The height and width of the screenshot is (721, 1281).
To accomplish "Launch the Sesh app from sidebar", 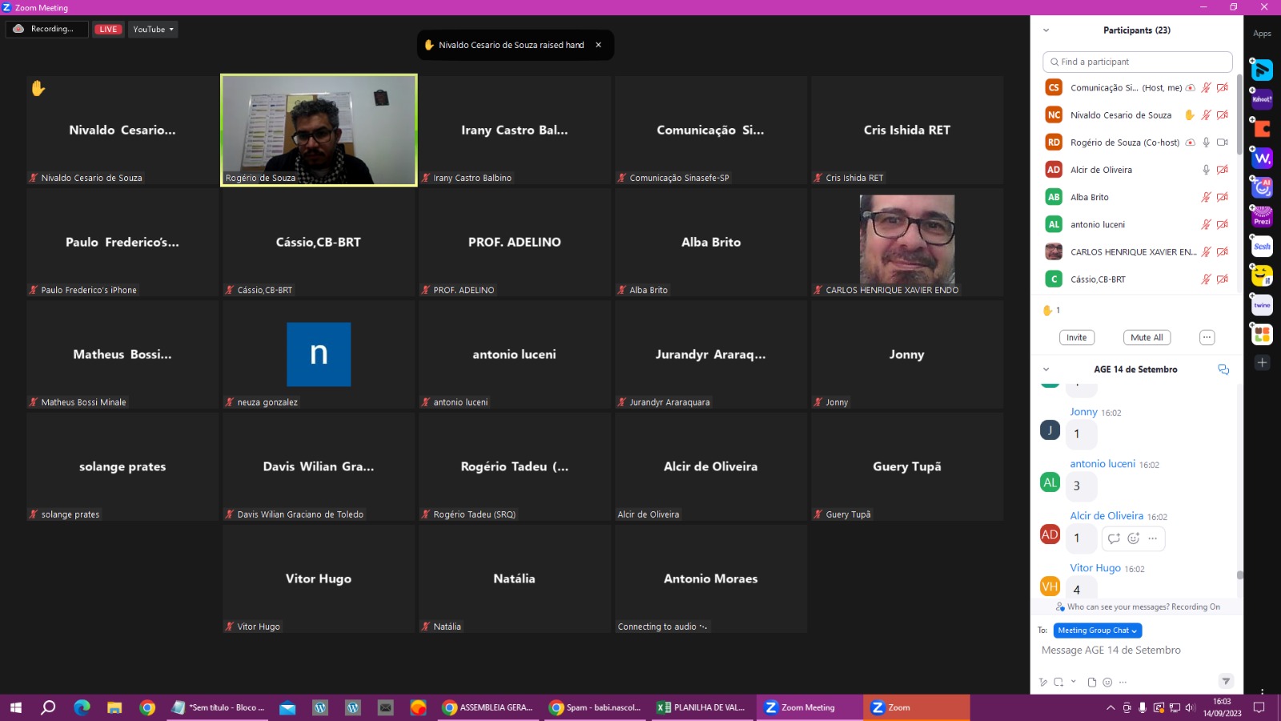I will 1262,247.
